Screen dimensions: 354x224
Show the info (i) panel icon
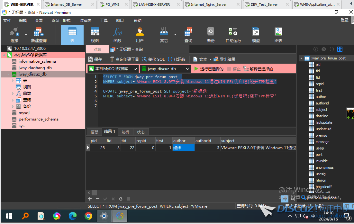pyautogui.click(x=316, y=49)
